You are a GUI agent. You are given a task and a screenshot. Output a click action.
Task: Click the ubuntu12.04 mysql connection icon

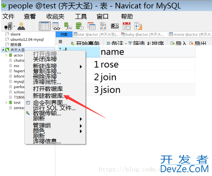[x=7, y=39]
